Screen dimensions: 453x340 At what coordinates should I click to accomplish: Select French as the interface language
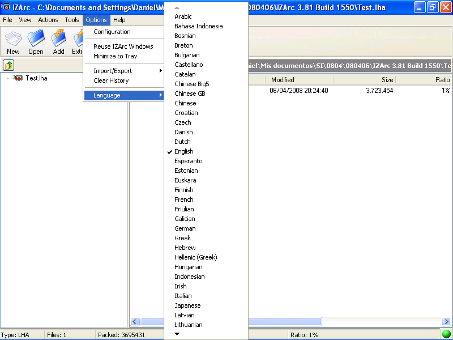183,199
